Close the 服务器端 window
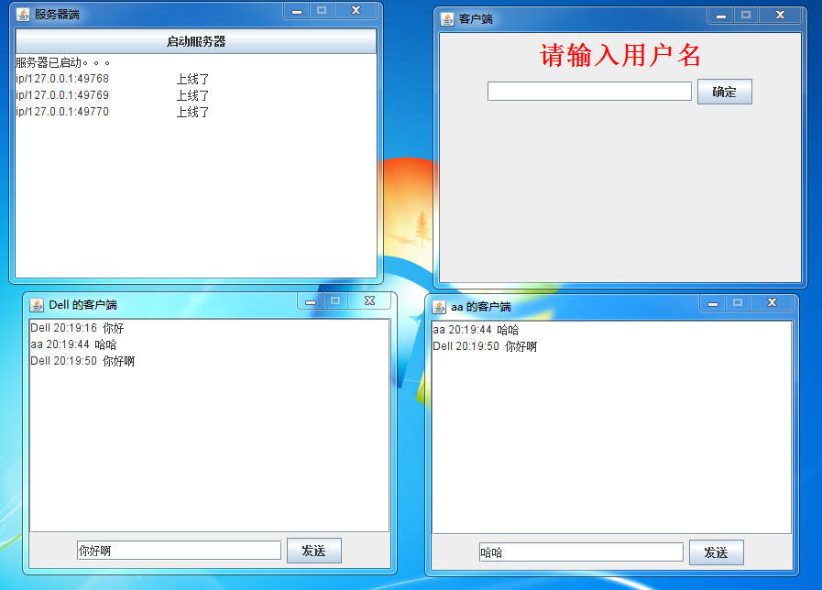822x590 pixels. [356, 10]
